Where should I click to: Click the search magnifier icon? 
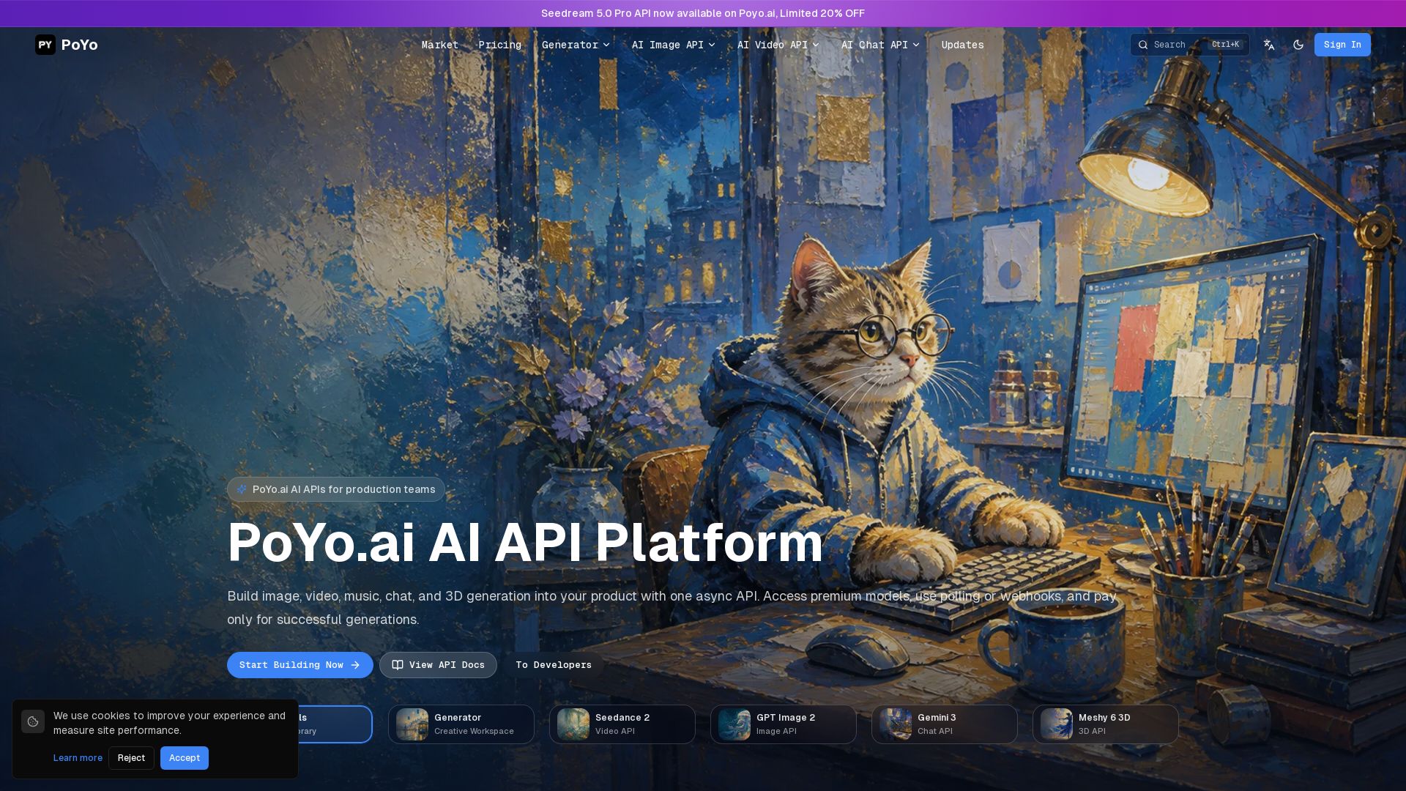coord(1143,45)
